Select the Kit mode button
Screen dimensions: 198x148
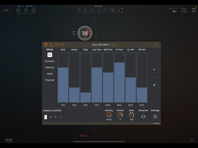pos(50,55)
